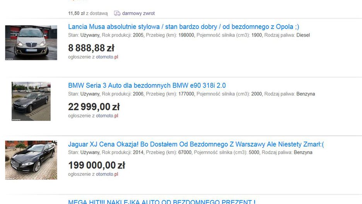Click the 67000 mileage on Jaguar listing
Image resolution: width=362 pixels, height=204 pixels.
184,153
